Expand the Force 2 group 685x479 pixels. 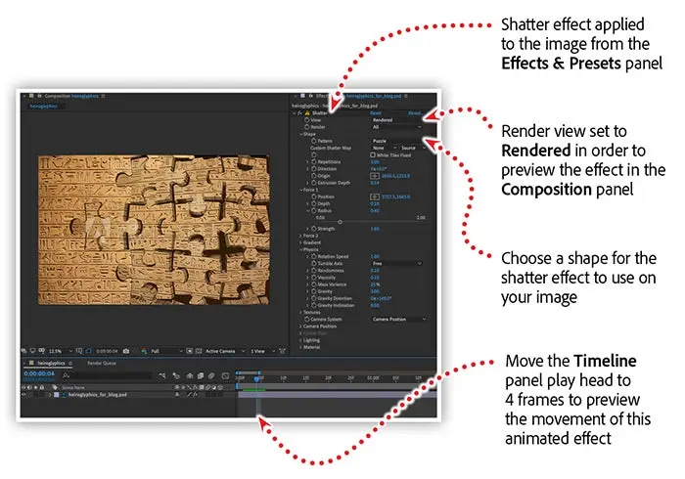pos(300,236)
